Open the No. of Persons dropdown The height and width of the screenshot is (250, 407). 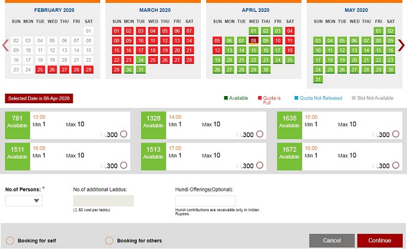point(24,201)
